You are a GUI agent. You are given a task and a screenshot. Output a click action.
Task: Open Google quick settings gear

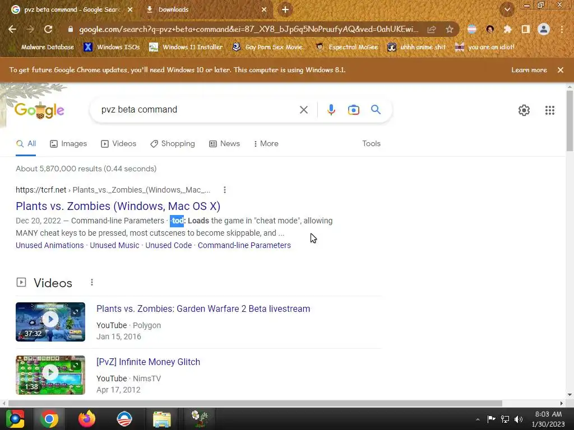(x=524, y=110)
